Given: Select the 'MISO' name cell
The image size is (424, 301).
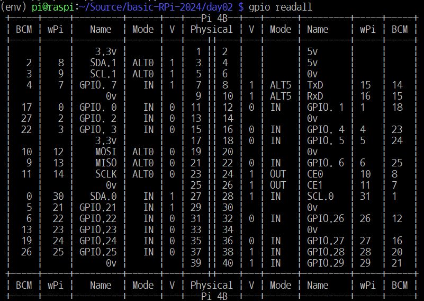Looking at the screenshot, I should pos(106,163).
